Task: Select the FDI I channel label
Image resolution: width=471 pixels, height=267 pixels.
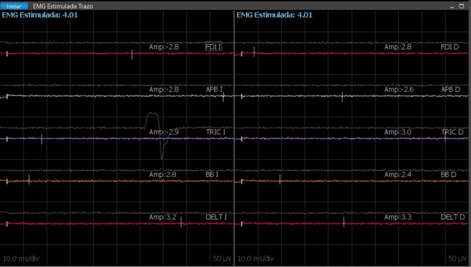Action: [x=213, y=47]
